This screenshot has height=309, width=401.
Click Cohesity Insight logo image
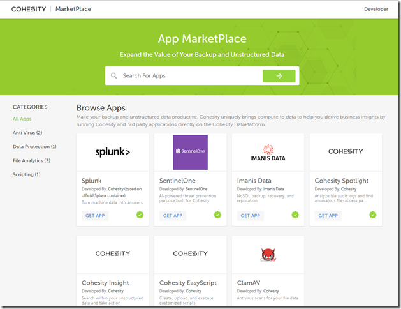[113, 253]
